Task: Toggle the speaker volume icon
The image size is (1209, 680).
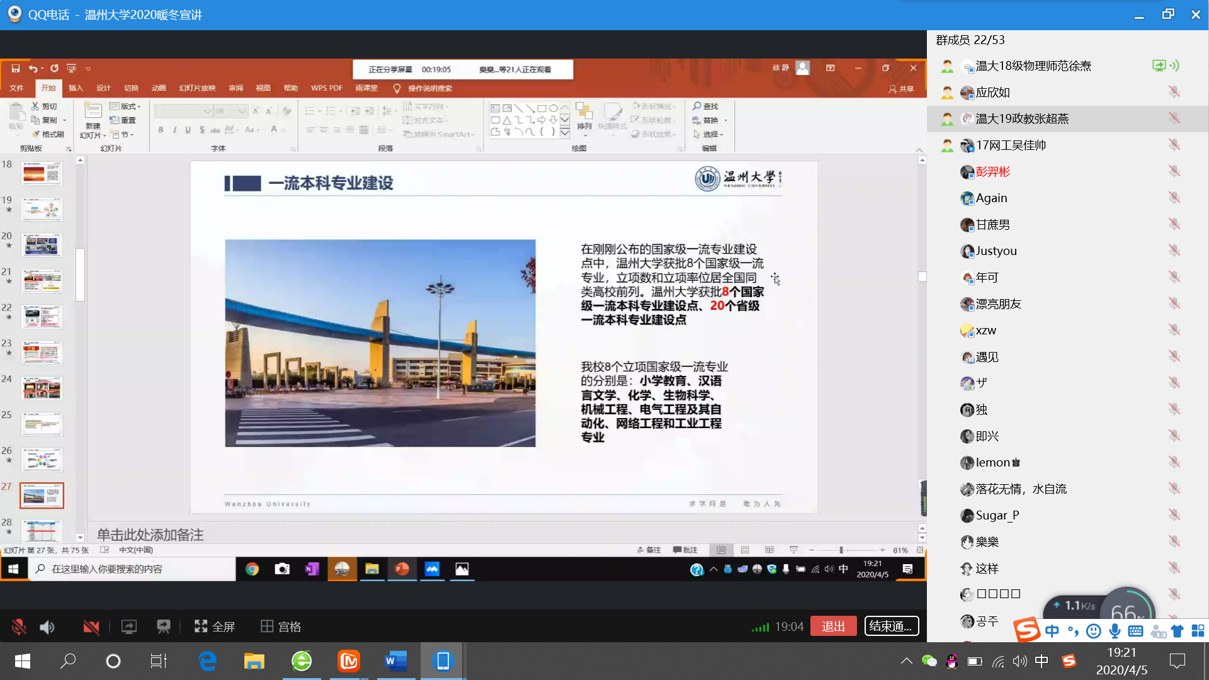Action: coord(47,626)
